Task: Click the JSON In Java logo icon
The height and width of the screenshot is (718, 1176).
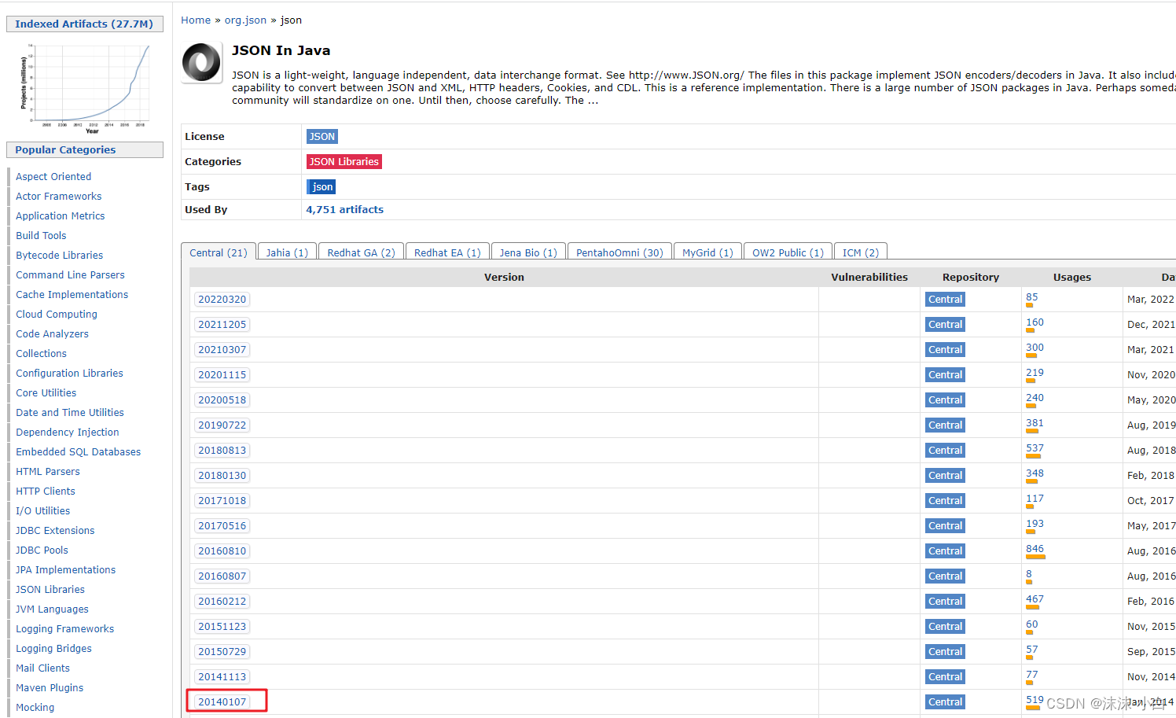Action: 202,62
